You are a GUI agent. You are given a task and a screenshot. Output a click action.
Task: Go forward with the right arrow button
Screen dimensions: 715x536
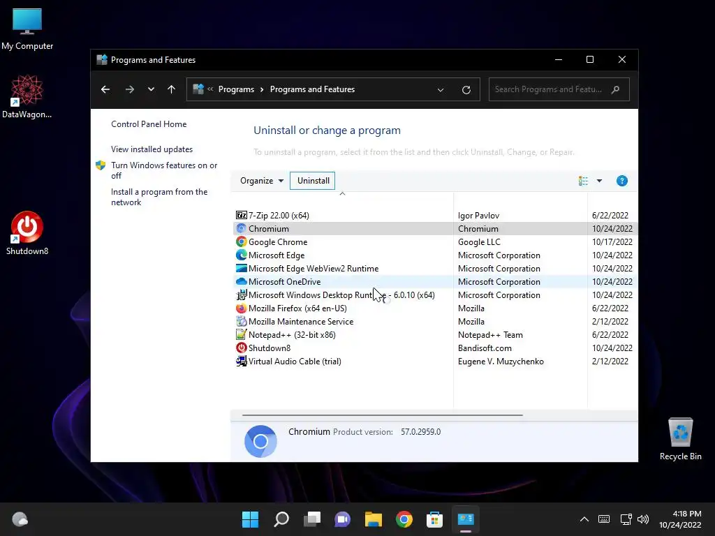[130, 89]
